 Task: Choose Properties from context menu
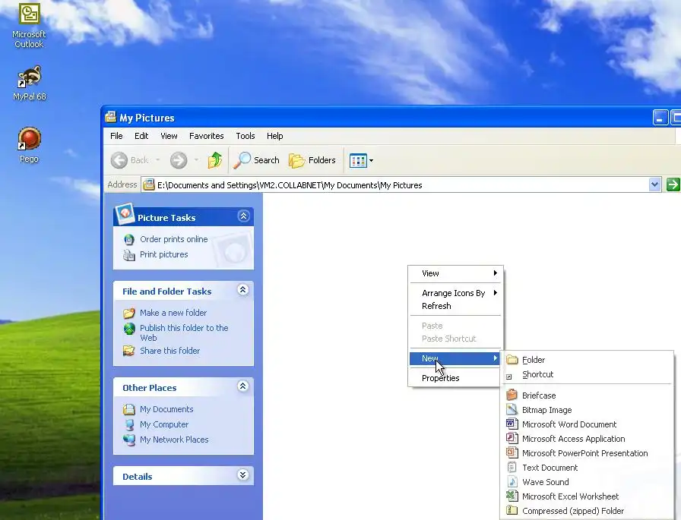tap(455, 378)
